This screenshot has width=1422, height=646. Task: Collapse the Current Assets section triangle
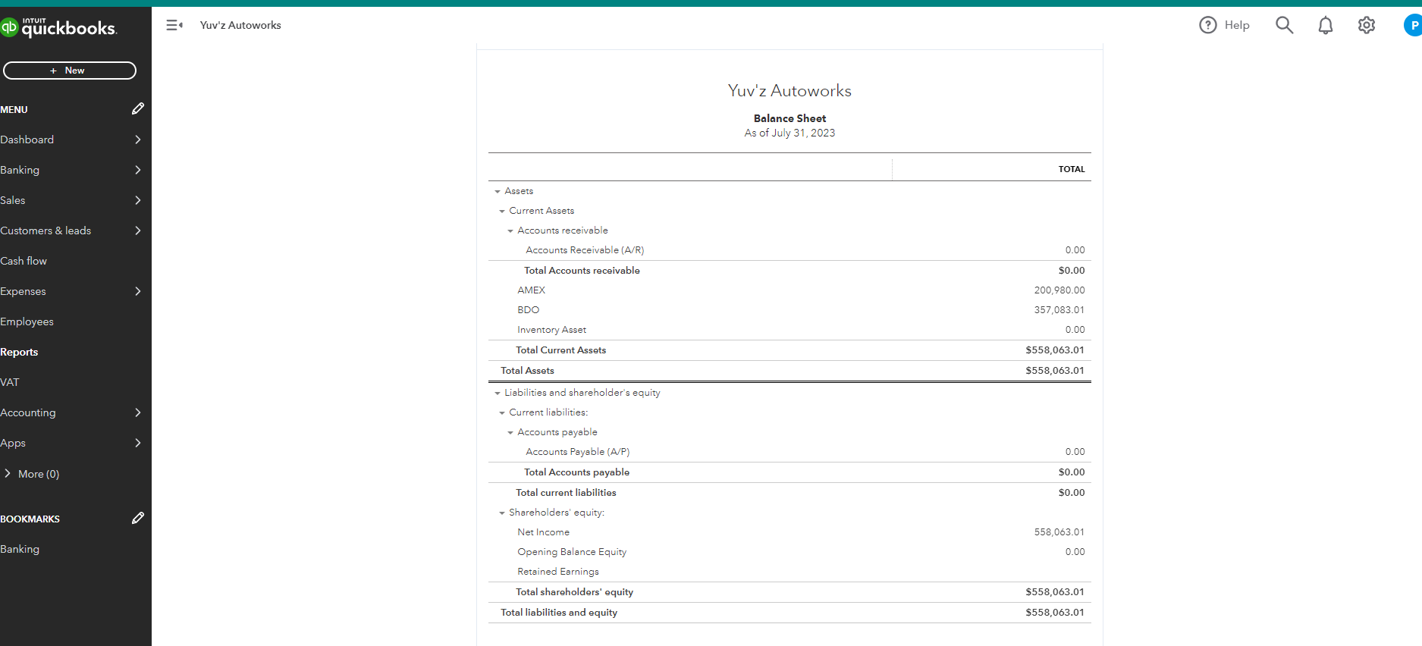point(502,212)
